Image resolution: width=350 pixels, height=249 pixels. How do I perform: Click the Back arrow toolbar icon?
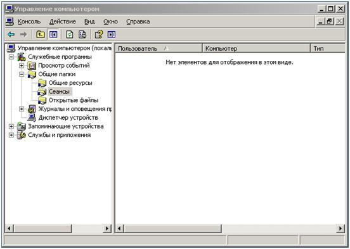tap(11, 35)
